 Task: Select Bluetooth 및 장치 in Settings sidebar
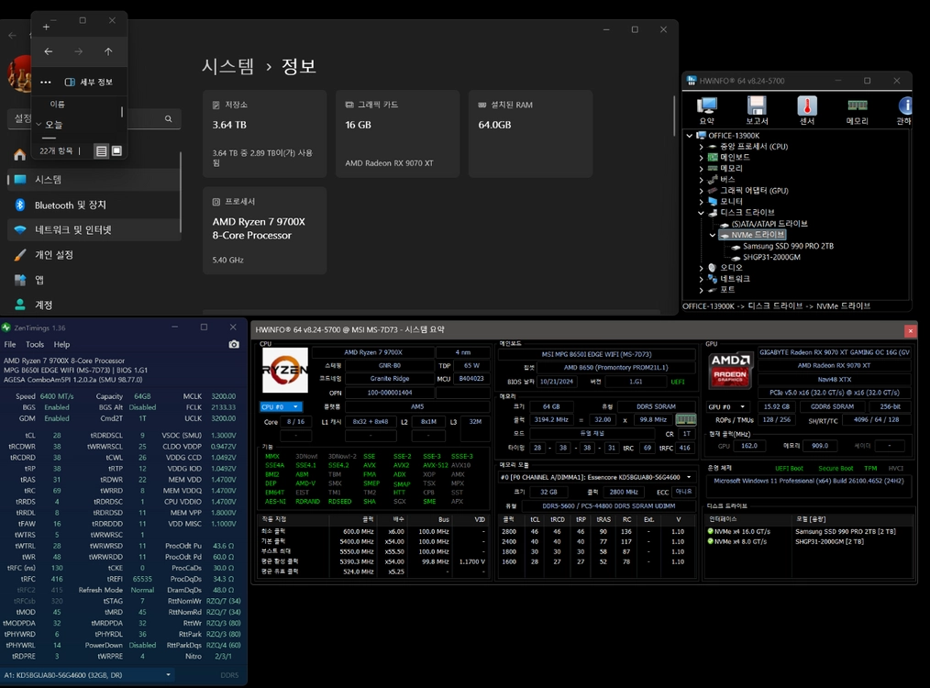point(94,205)
